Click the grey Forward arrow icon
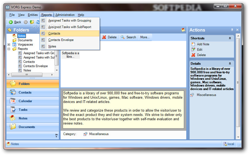Image resolution: width=249 pixels, height=155 pixels. (26, 22)
